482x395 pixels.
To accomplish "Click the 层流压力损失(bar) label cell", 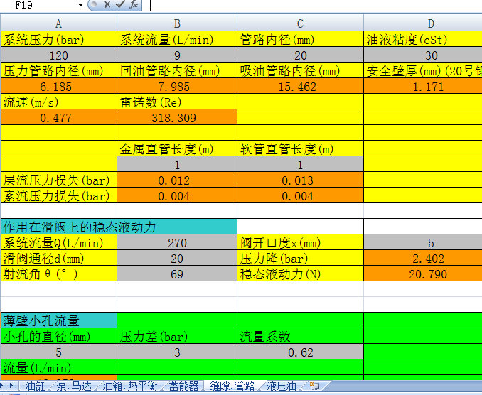I will [59, 180].
